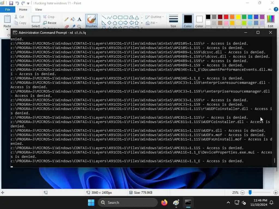Select the Curve shape
This screenshot has height=209, width=279.
click(x=110, y=17)
